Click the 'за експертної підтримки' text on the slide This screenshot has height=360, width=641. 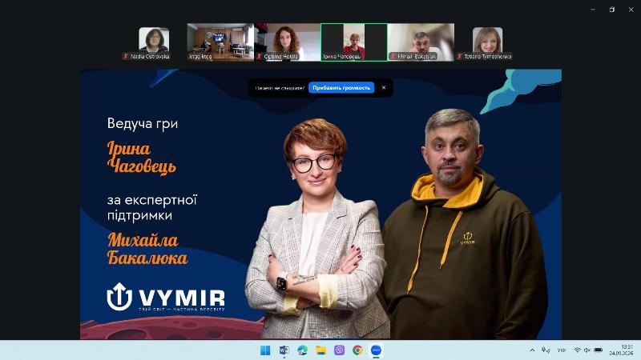pyautogui.click(x=151, y=207)
